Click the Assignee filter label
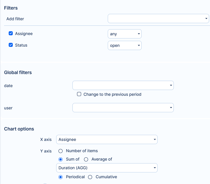 click(24, 34)
